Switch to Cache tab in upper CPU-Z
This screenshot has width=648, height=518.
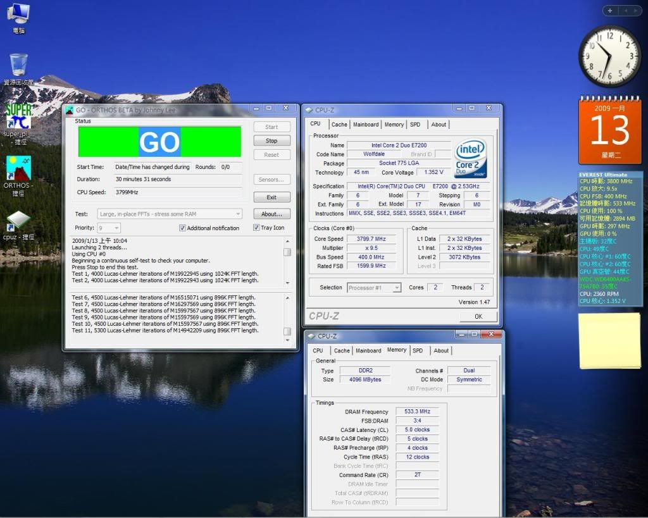[339, 125]
